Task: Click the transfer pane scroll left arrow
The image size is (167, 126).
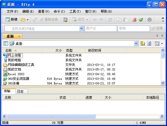Action: (x=4, y=116)
